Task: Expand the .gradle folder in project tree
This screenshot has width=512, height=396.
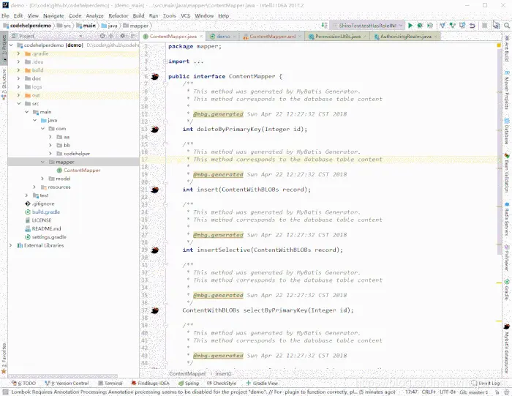Action: point(18,53)
